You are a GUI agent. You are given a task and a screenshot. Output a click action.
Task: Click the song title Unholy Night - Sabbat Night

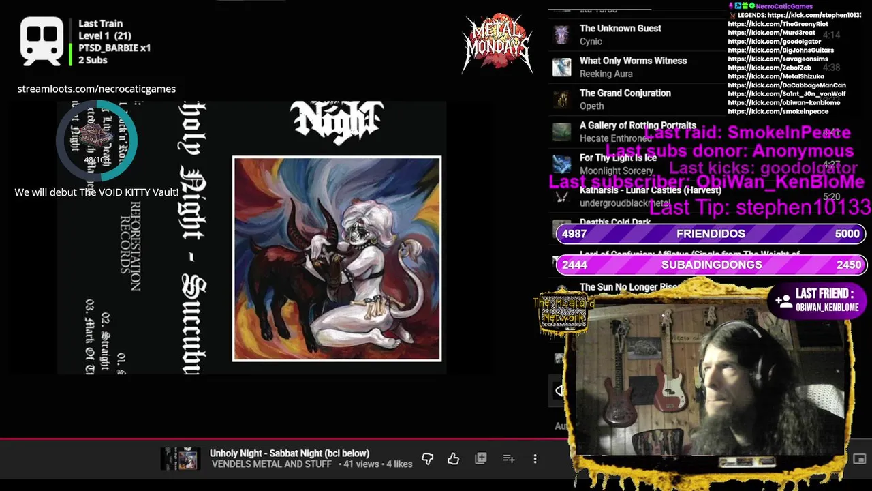(290, 453)
